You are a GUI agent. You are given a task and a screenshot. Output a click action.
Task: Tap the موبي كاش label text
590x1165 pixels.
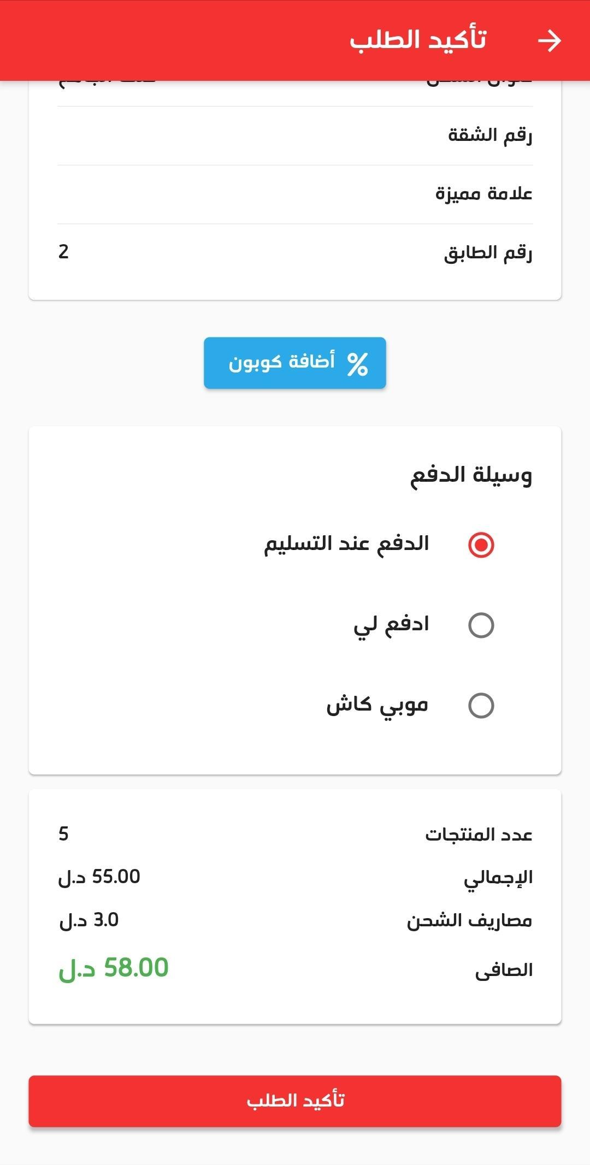click(x=377, y=705)
